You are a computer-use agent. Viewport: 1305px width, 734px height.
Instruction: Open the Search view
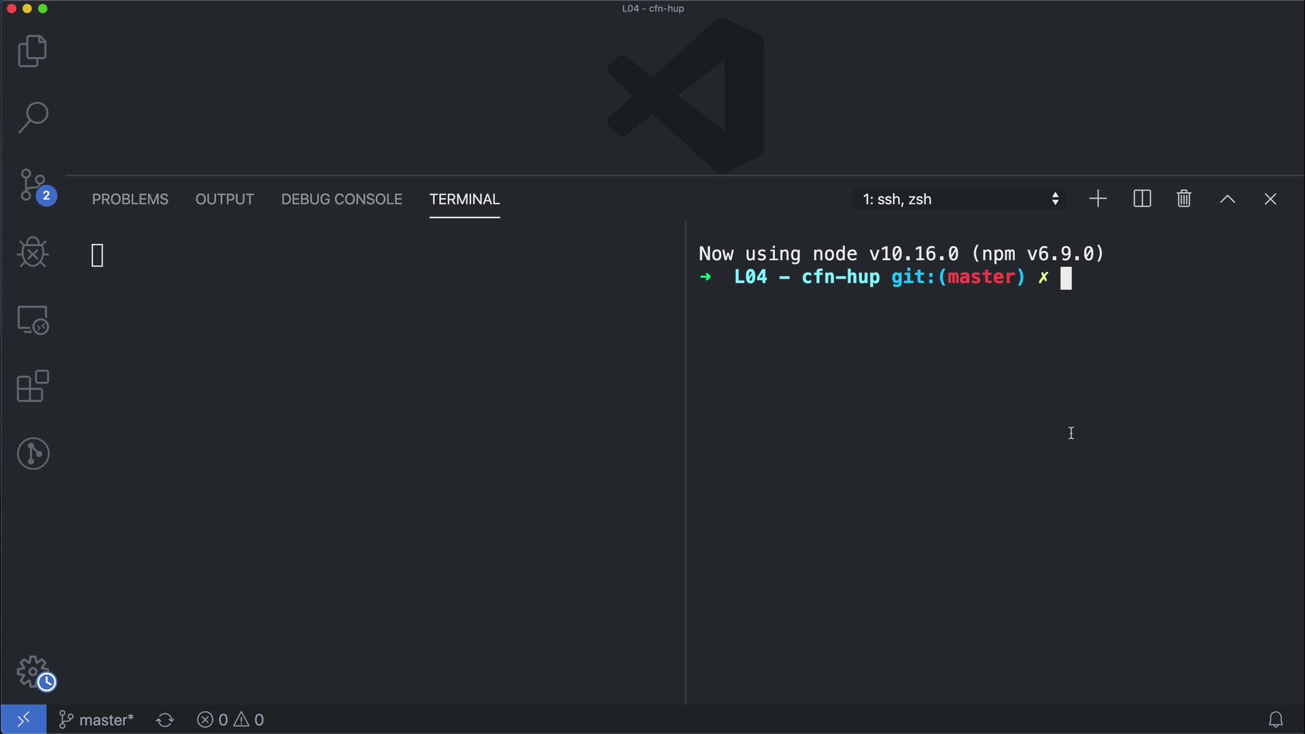(33, 118)
